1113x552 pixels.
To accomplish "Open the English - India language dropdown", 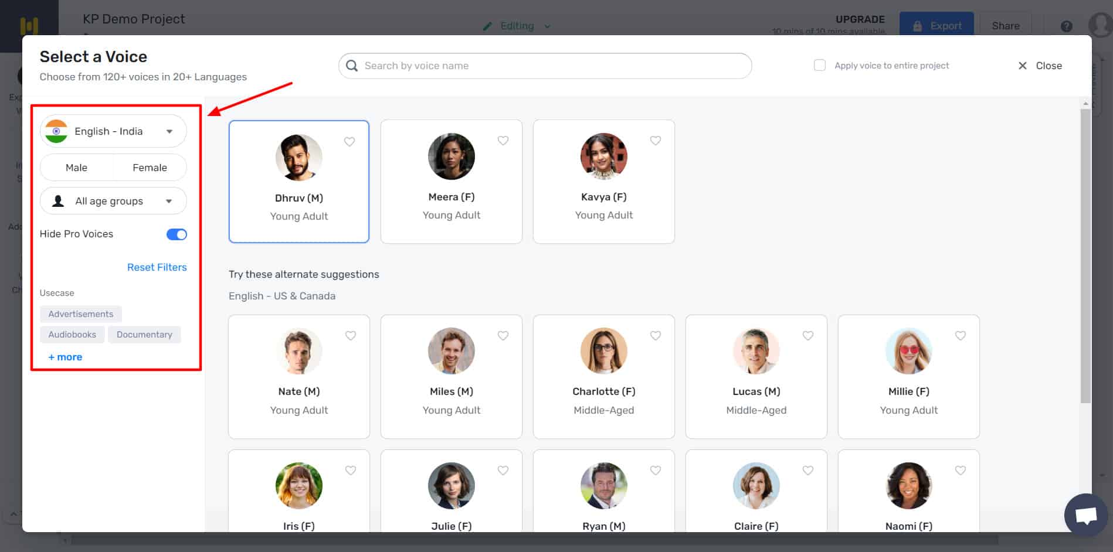I will pos(113,131).
